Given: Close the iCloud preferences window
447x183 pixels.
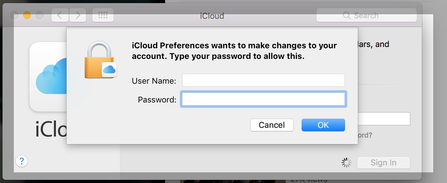Looking at the screenshot, I should (14, 15).
